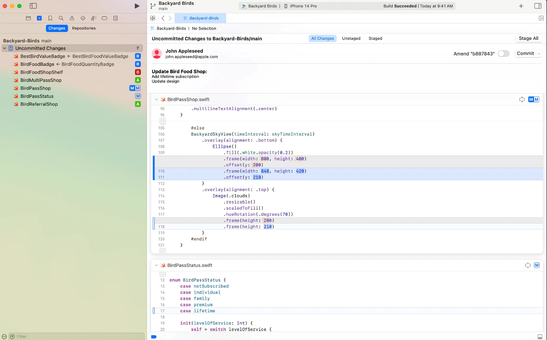Image resolution: width=547 pixels, height=340 pixels.
Task: Choose the iPhone 14 Pro destination
Action: pyautogui.click(x=300, y=6)
